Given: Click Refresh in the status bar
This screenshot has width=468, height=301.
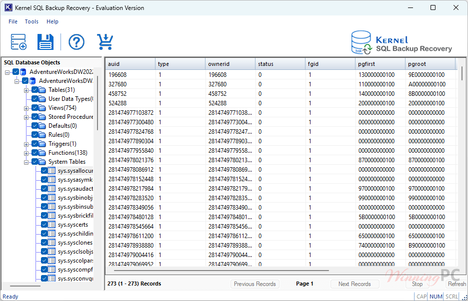Looking at the screenshot, I should (456, 284).
